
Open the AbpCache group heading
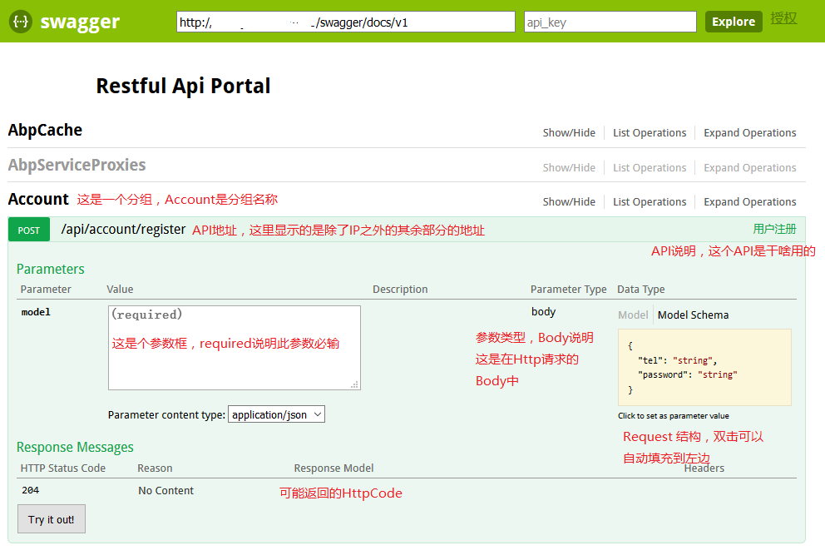tap(45, 130)
